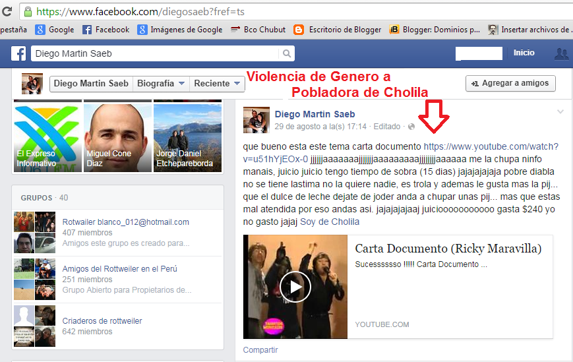The height and width of the screenshot is (362, 573).
Task: Open Jorge Daniel Etchepareborda friend tile
Action: tap(187, 138)
